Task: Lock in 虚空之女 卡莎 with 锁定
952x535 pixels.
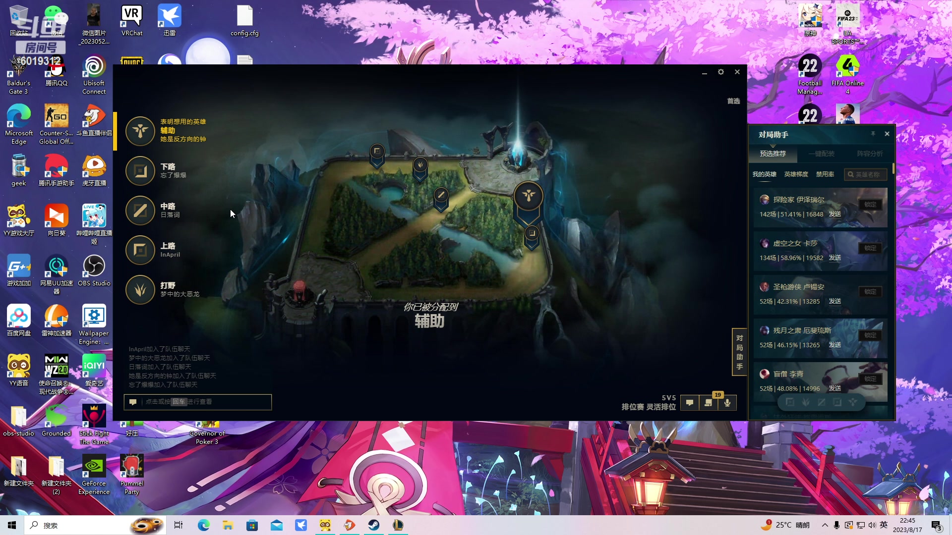Action: point(870,248)
